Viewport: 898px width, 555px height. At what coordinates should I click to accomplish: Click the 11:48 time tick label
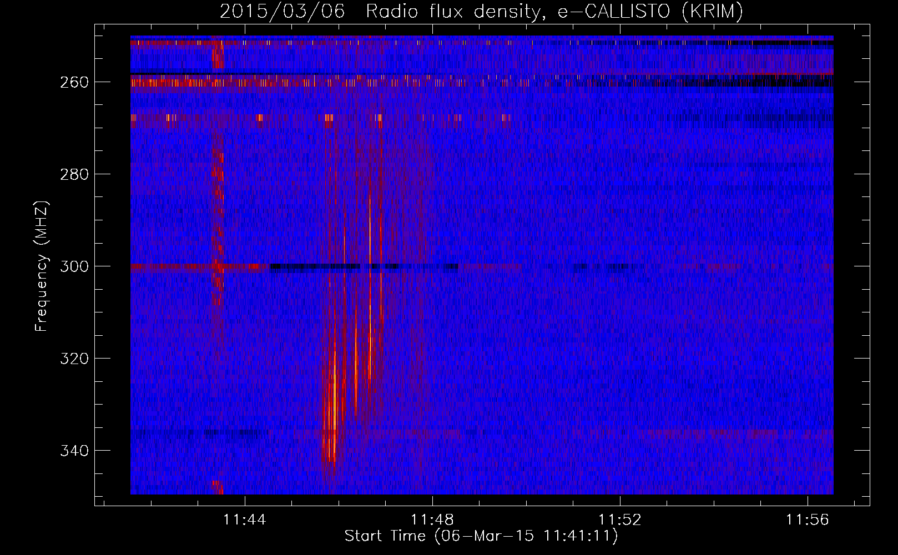click(x=432, y=519)
